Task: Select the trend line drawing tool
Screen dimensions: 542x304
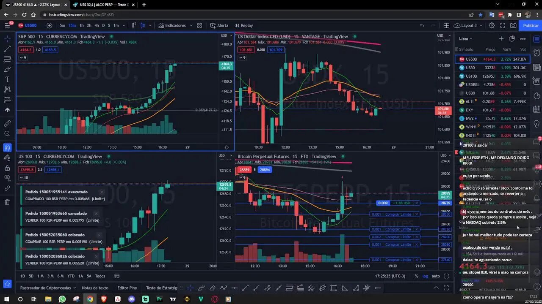Action: pyautogui.click(x=7, y=49)
